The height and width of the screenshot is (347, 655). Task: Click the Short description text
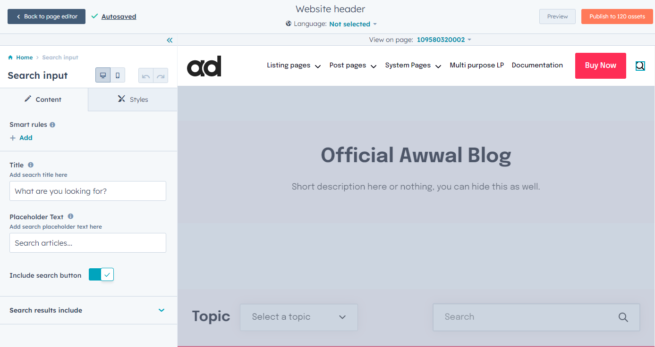[416, 187]
